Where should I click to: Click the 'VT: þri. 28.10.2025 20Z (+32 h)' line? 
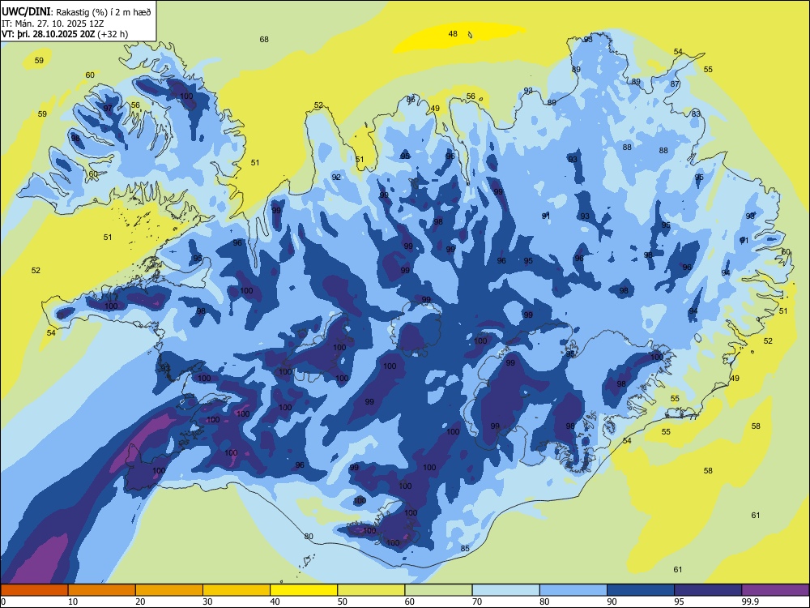[65, 34]
